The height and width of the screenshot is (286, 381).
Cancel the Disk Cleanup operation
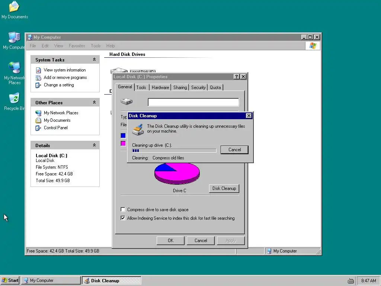[x=234, y=150]
